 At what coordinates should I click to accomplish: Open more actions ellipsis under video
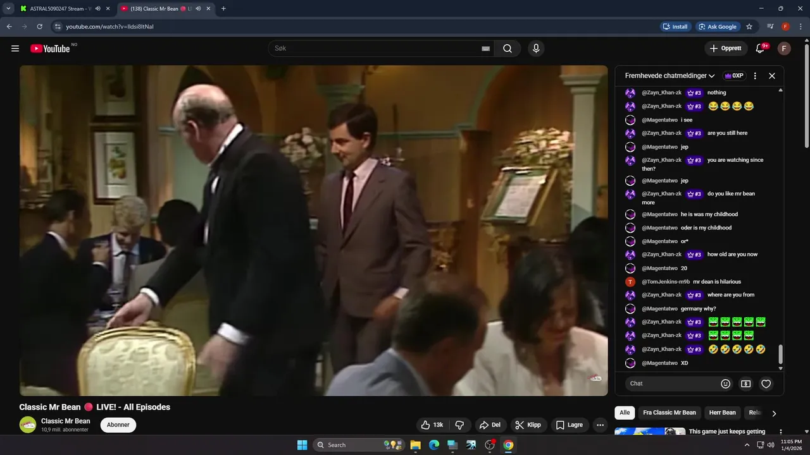(601, 425)
